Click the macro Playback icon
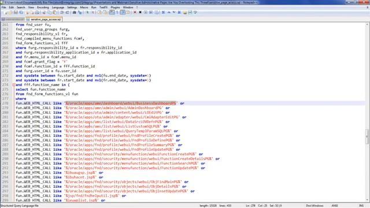 click(x=146, y=12)
